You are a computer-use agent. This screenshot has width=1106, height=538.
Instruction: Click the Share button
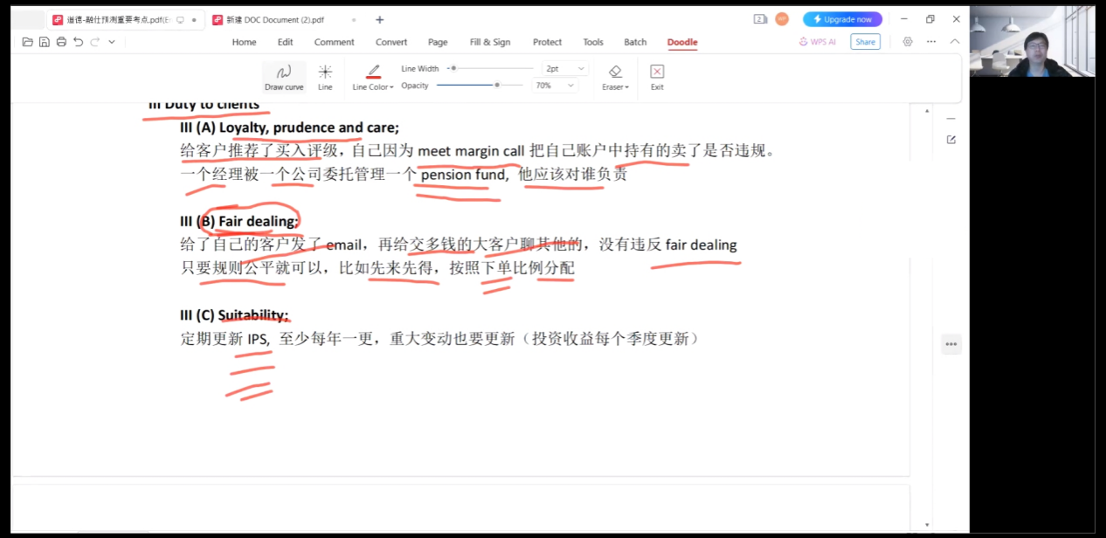point(865,42)
